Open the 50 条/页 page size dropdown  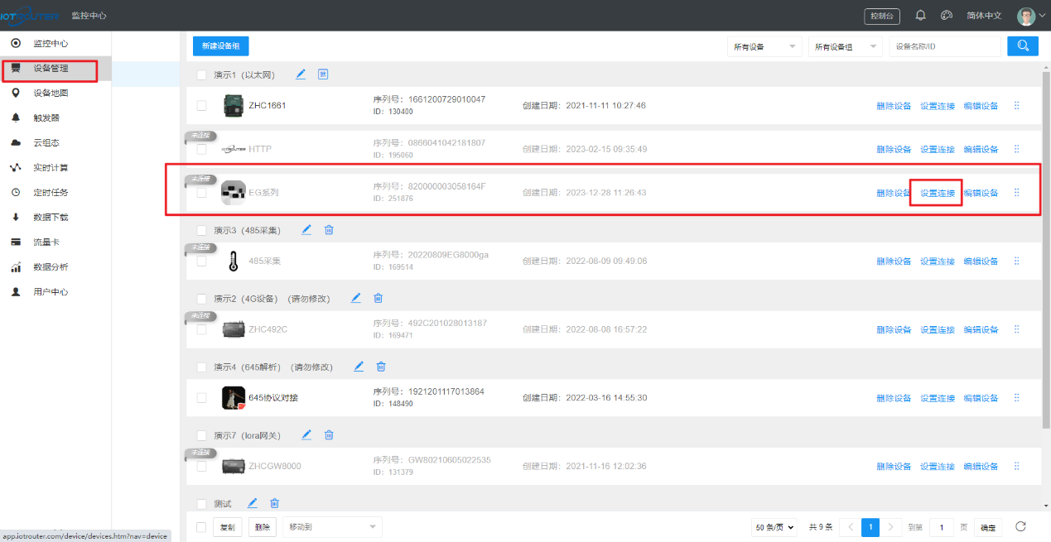click(775, 527)
